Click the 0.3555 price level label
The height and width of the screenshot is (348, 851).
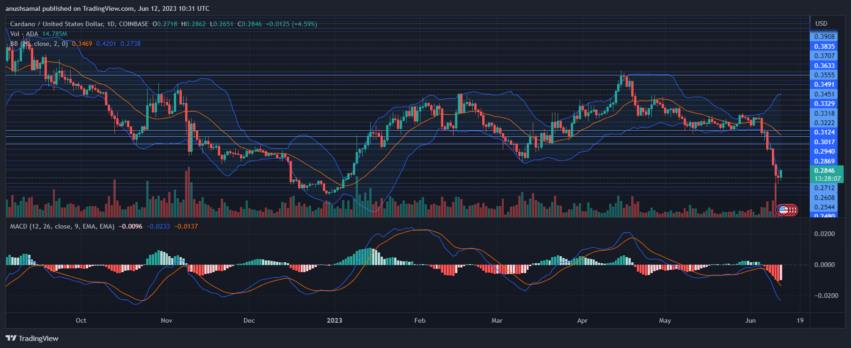[x=824, y=75]
